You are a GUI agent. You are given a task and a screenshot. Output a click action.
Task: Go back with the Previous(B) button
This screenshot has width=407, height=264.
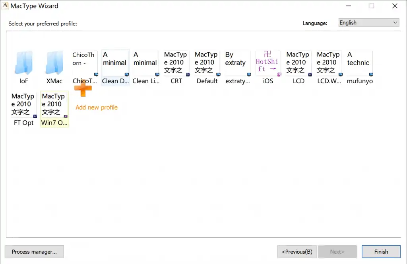pyautogui.click(x=297, y=252)
